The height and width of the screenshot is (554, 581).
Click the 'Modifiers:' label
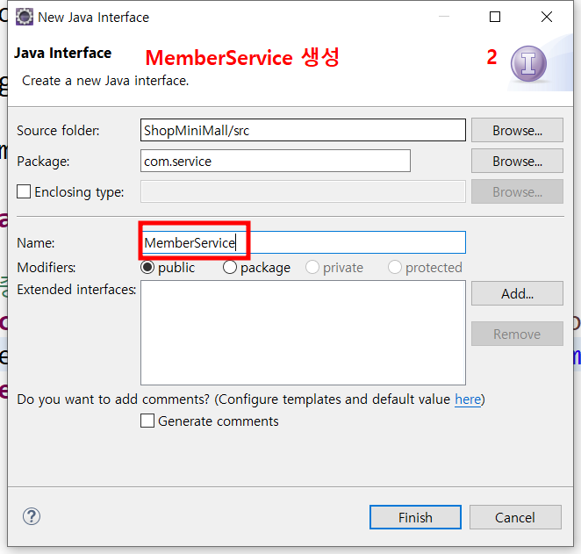coord(47,267)
